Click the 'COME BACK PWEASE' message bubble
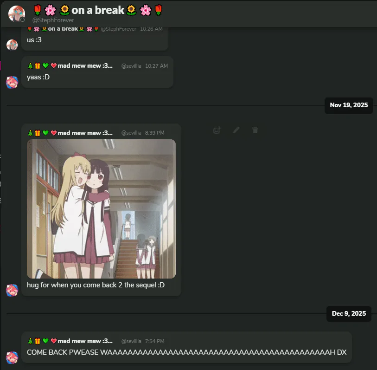 (186, 347)
